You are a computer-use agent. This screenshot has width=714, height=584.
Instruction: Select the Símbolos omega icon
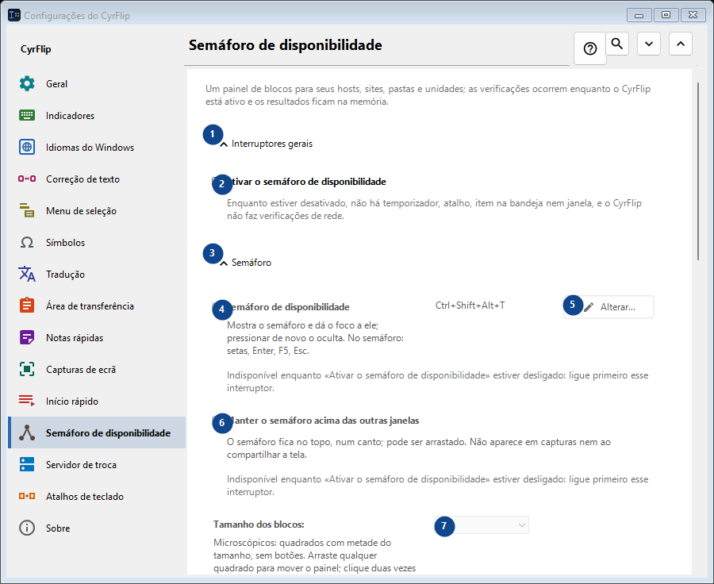coord(27,242)
